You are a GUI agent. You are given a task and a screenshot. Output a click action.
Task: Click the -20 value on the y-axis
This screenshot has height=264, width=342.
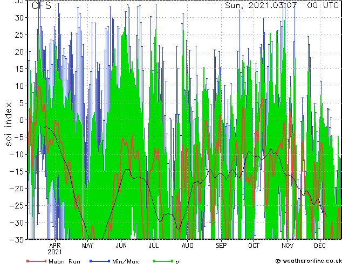17,189
